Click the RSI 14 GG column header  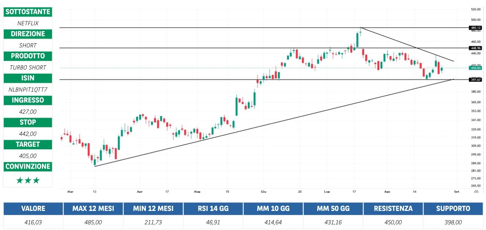213,208
